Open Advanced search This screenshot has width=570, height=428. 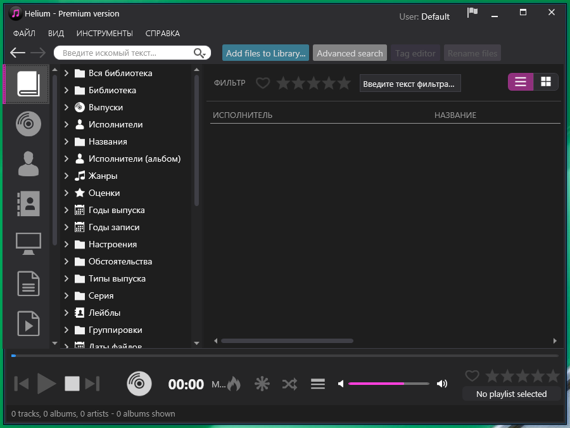[350, 53]
